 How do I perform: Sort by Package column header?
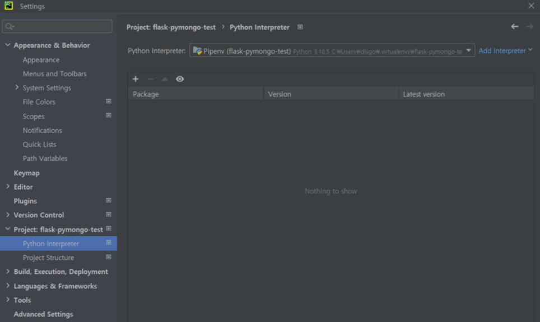point(195,94)
